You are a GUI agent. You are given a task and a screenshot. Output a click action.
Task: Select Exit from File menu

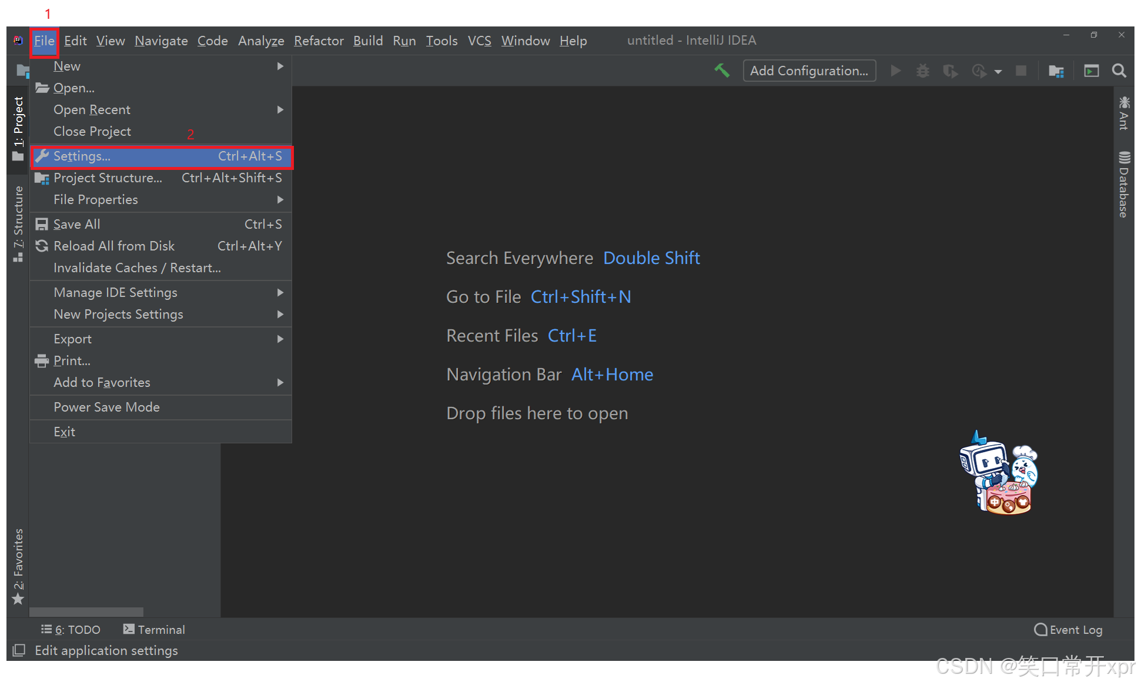160,432
